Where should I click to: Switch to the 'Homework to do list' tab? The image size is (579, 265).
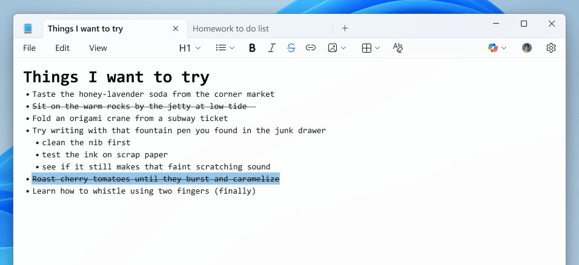point(231,28)
